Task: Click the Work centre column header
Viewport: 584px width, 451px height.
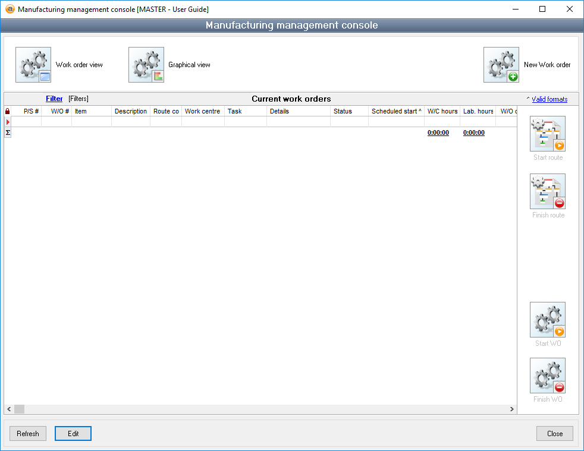Action: pos(202,111)
